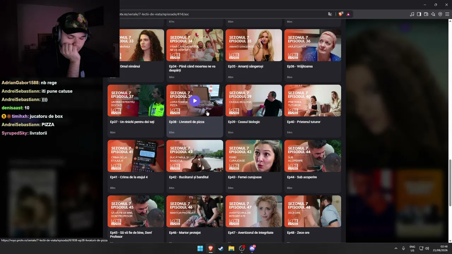Click title text 'Ep44 - Sub acoperire'

pos(302,177)
